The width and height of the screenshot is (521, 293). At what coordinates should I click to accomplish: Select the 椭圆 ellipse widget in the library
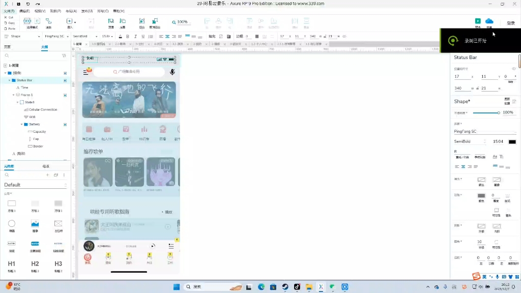pyautogui.click(x=11, y=224)
